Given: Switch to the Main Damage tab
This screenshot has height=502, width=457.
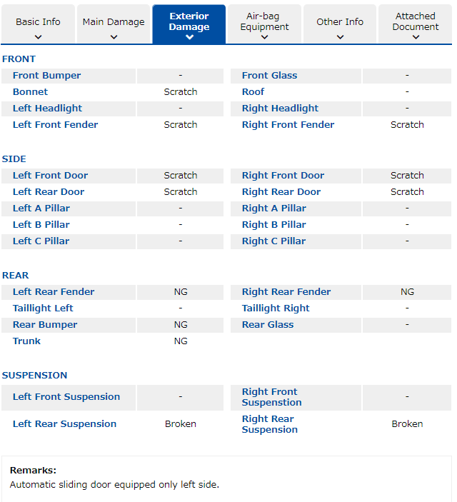Looking at the screenshot, I should click(114, 22).
